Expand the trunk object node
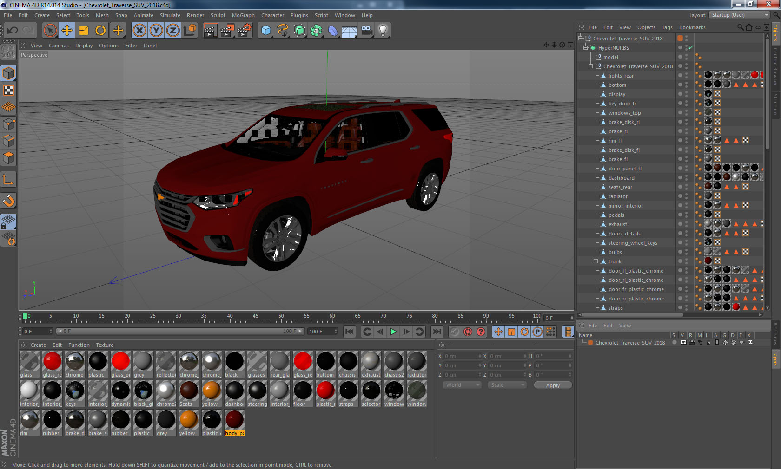This screenshot has width=781, height=469. click(x=596, y=261)
